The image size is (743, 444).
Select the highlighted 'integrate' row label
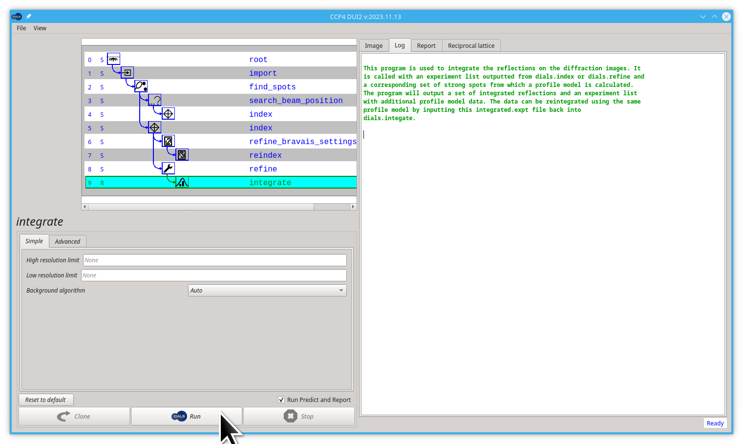click(x=270, y=183)
